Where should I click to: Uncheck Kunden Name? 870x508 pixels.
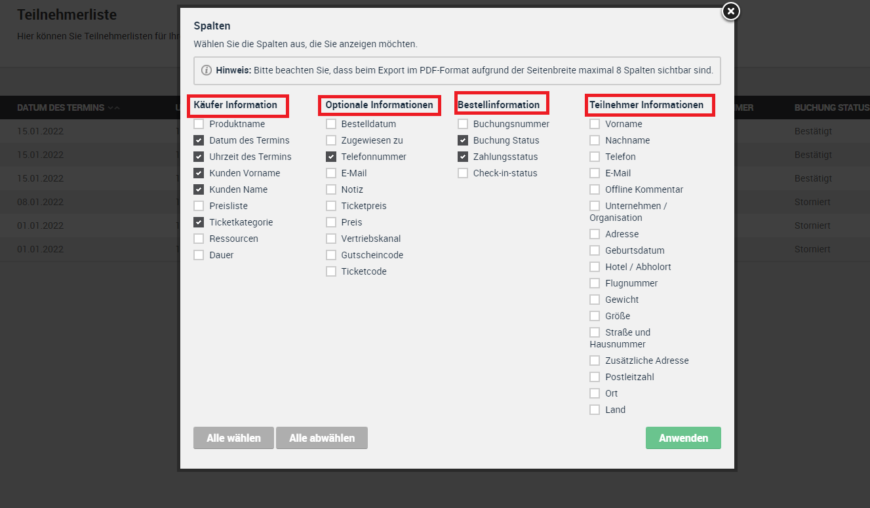(x=199, y=189)
